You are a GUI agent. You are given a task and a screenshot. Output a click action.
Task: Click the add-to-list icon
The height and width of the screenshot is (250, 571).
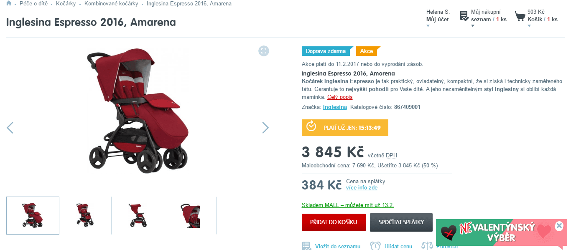tap(306, 246)
